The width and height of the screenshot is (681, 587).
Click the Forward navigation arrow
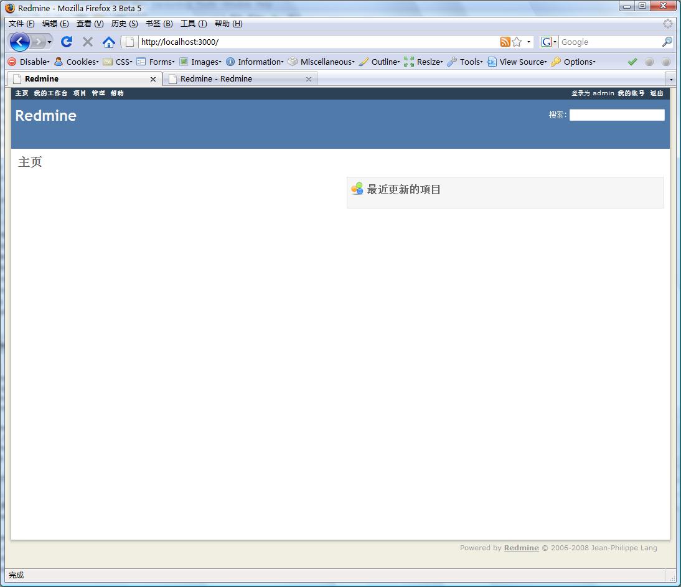[38, 42]
